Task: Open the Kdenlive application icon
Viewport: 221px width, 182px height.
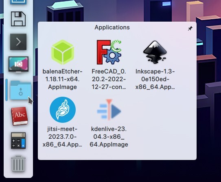Action: coord(109,110)
